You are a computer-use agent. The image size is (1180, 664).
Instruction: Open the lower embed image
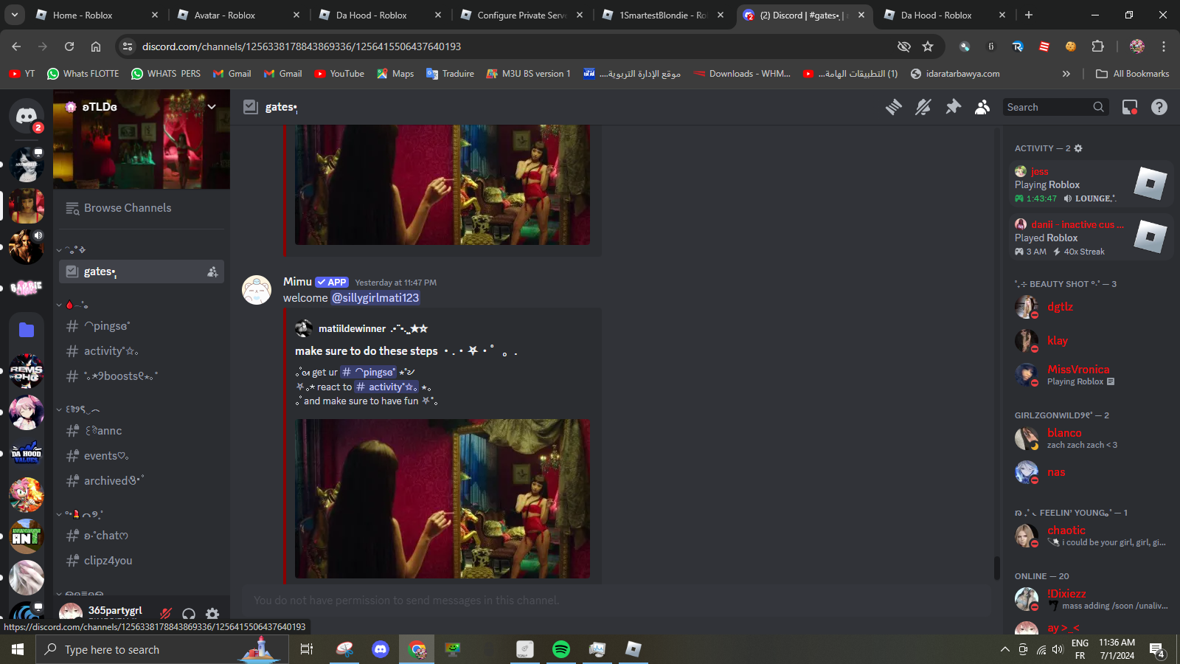click(x=442, y=499)
